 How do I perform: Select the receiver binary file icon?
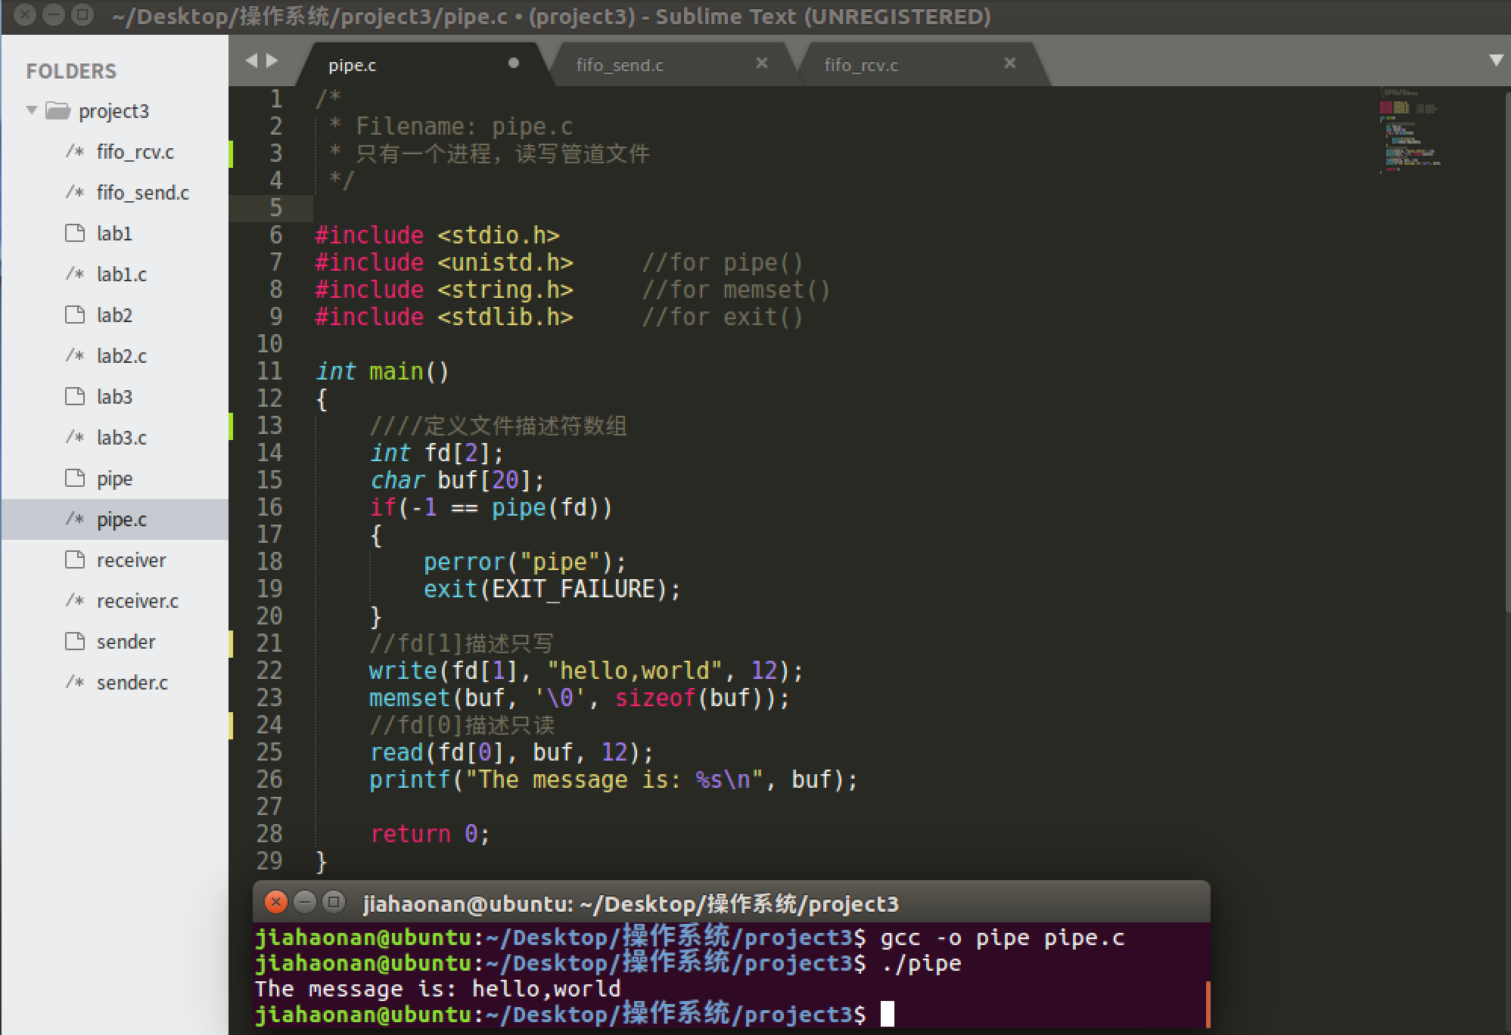click(x=75, y=560)
